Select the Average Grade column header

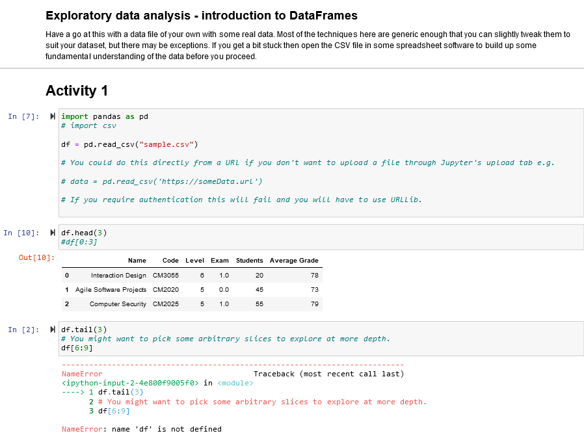click(x=294, y=260)
